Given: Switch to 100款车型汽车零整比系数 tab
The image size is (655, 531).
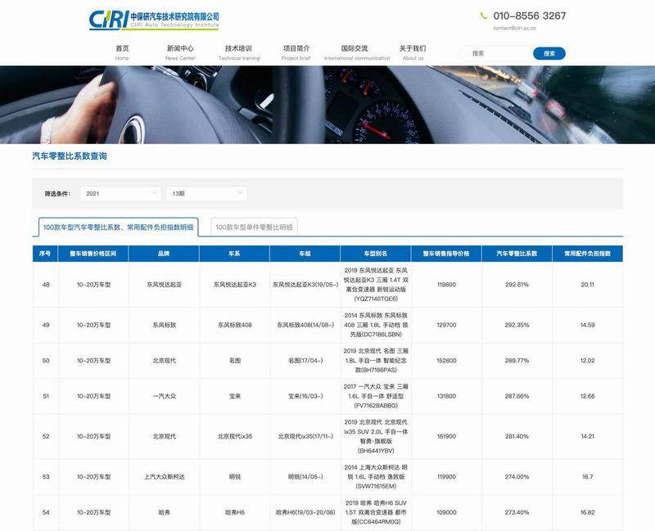Looking at the screenshot, I should [x=118, y=227].
